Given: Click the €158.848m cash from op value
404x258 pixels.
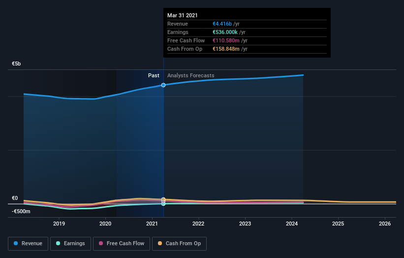Looking at the screenshot, I should click(x=226, y=49).
